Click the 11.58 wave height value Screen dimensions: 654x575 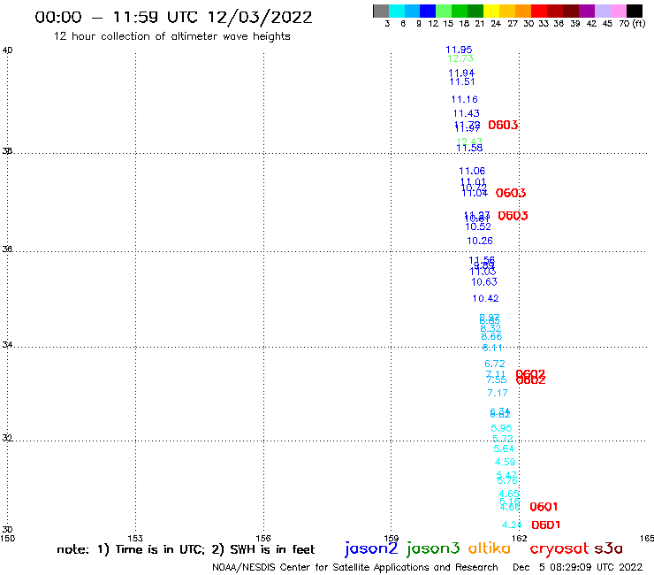pyautogui.click(x=469, y=148)
